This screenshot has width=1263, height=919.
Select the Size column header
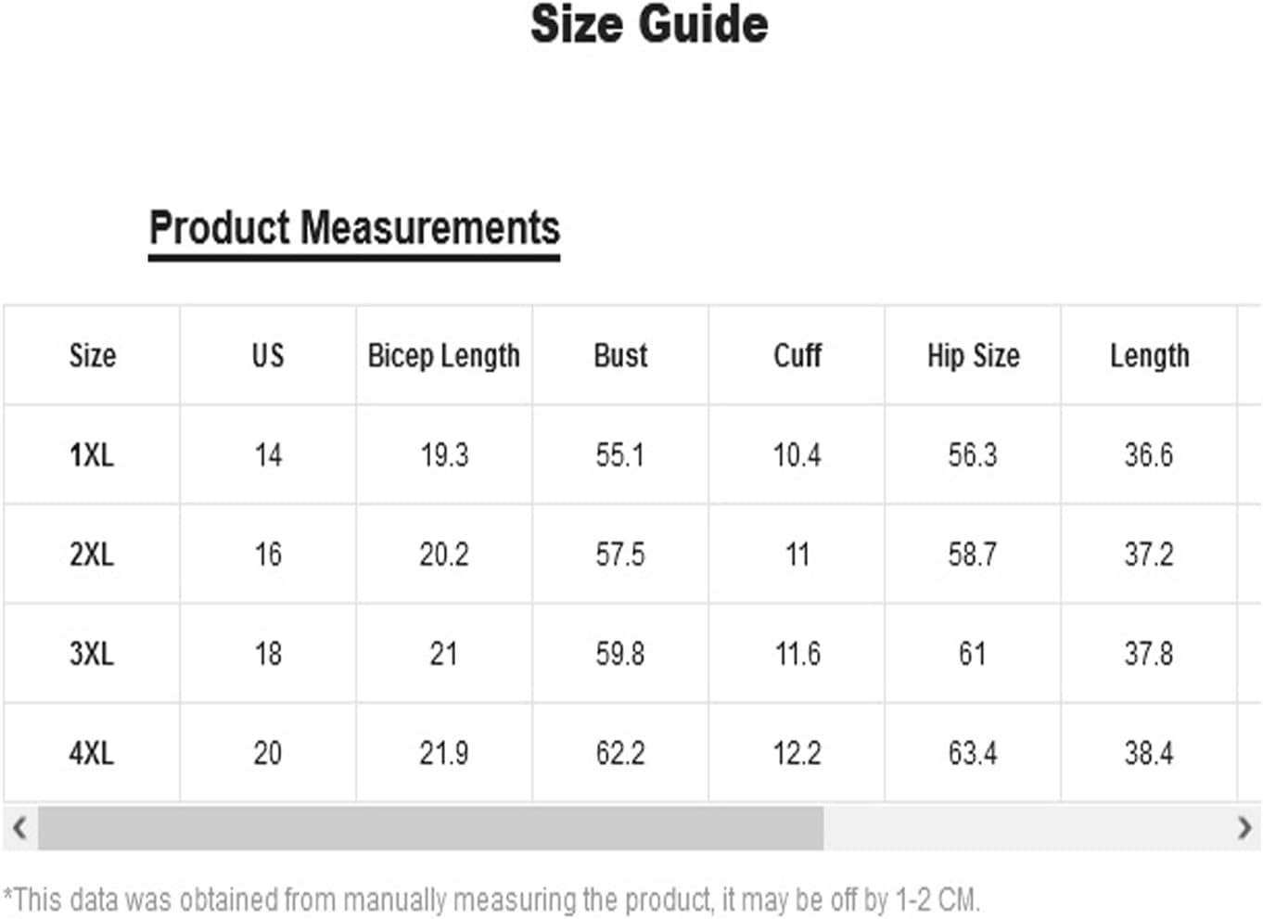(92, 355)
